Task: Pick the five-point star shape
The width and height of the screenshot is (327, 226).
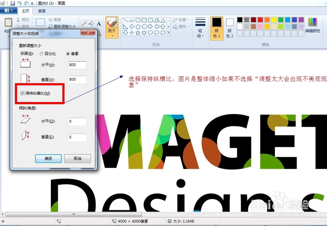Action: pos(138,33)
